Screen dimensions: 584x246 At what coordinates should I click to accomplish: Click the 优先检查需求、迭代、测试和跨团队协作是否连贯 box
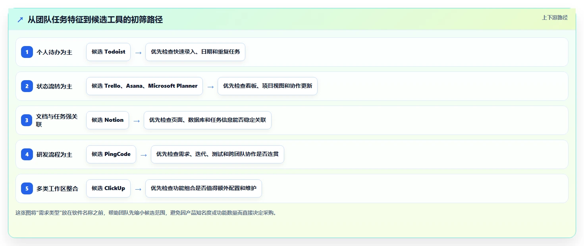(x=218, y=154)
